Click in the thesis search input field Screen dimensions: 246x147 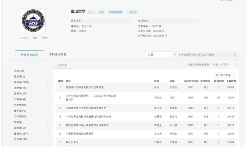(x=205, y=55)
